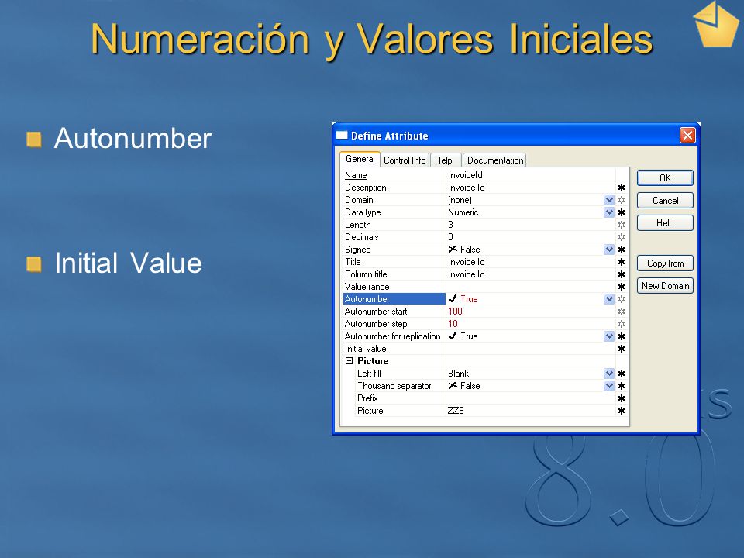Open Autonumber for replication dropdown arrow
This screenshot has width=744, height=558.
(609, 336)
